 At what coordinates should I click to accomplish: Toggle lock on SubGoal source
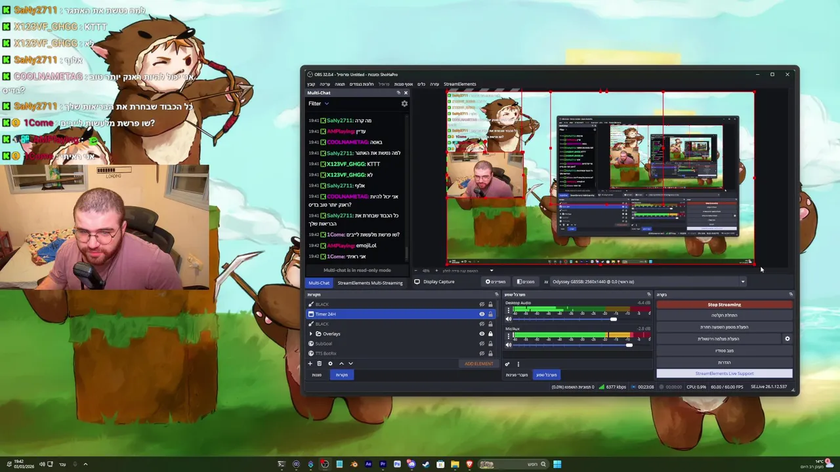490,344
